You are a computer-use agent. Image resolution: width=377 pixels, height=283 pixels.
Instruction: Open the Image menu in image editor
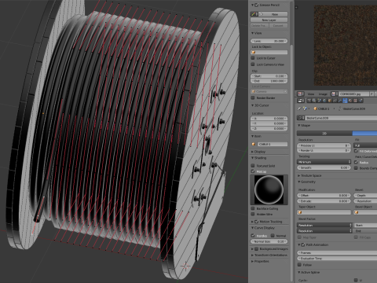coord(323,94)
